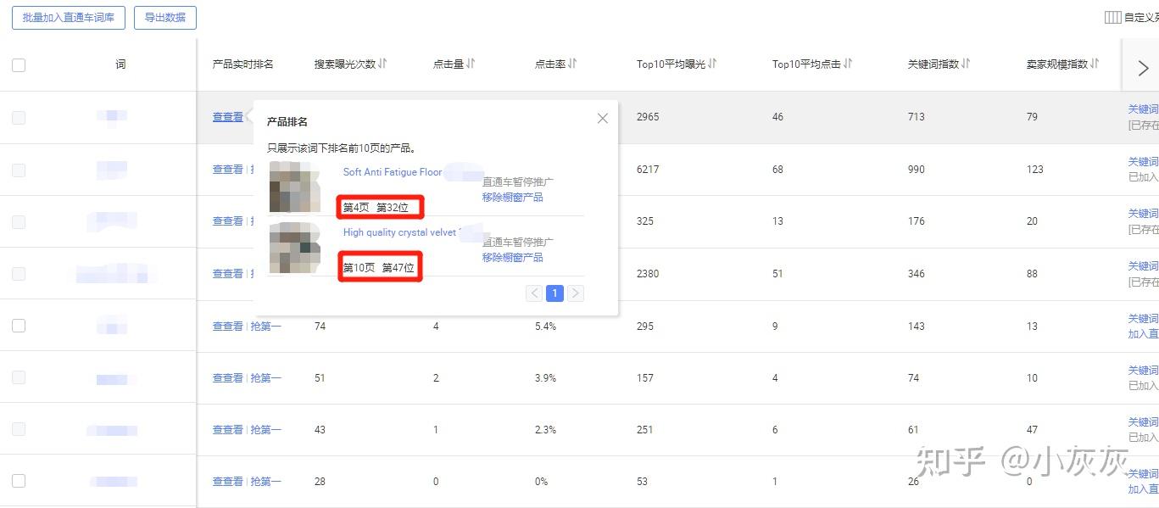This screenshot has width=1159, height=508.
Task: Click the keyword index value 713
Action: tap(917, 117)
